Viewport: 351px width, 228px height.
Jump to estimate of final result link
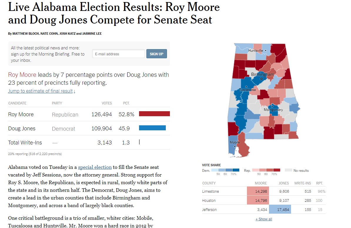[42, 91]
